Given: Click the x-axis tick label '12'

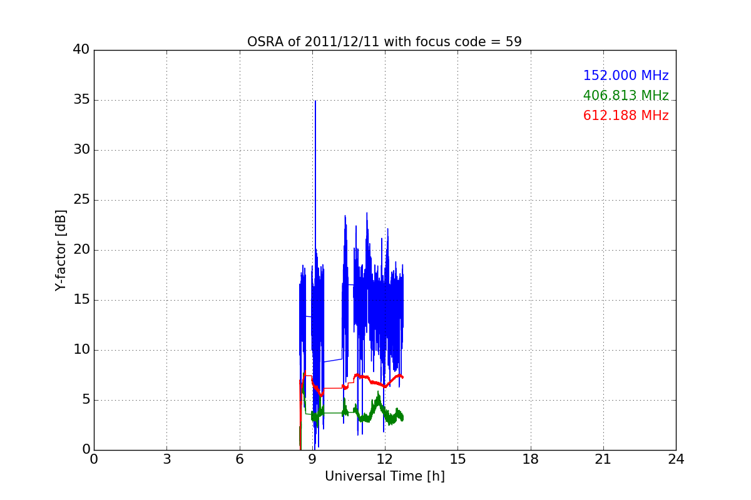Looking at the screenshot, I should [x=385, y=459].
